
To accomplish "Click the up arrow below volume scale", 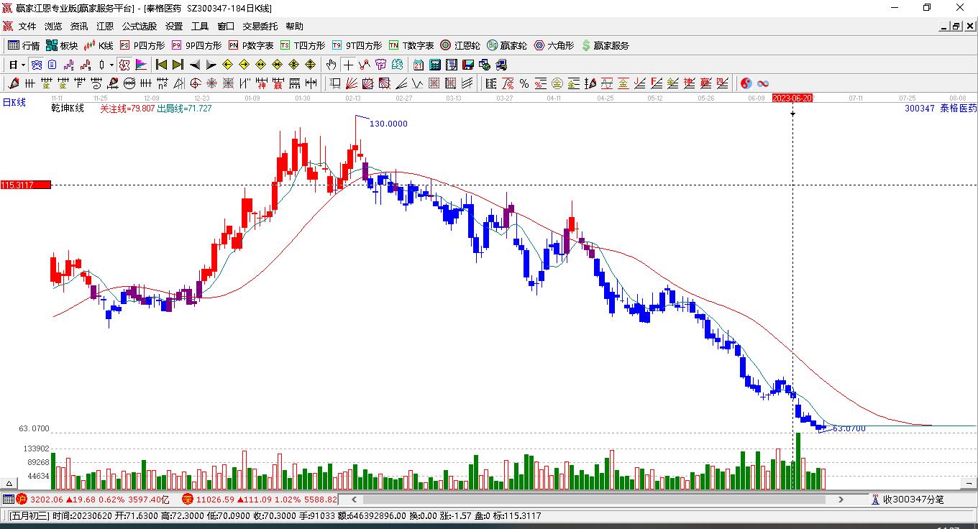I will pos(9,484).
